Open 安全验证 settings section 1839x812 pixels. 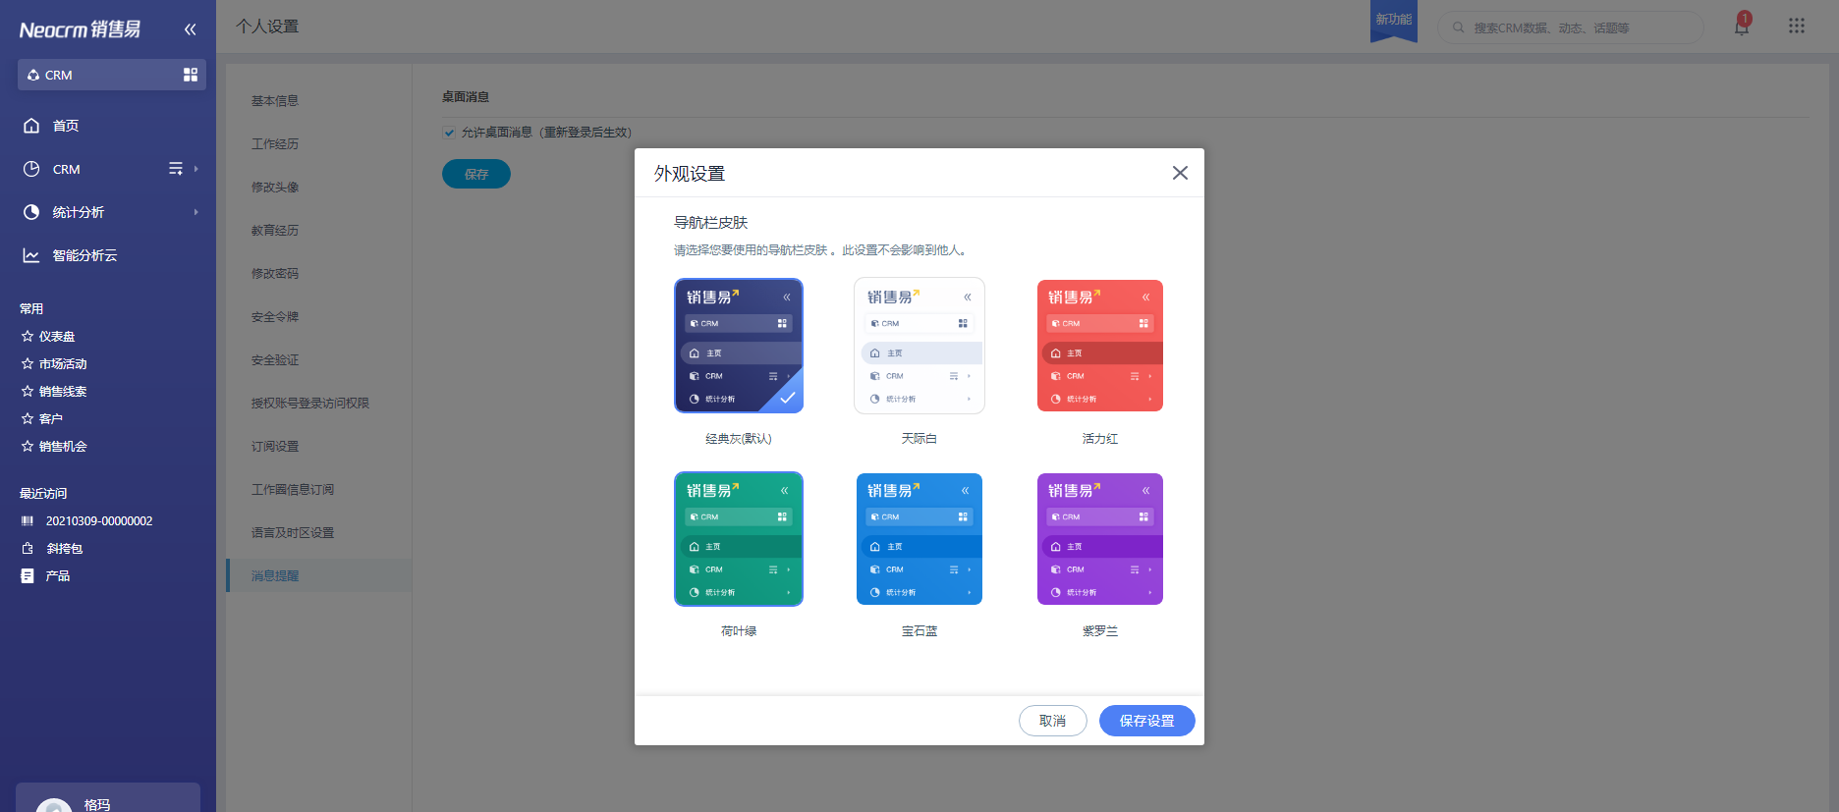click(x=275, y=360)
